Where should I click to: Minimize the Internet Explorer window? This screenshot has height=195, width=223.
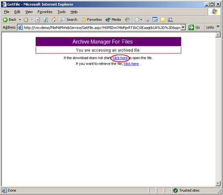click(x=207, y=4)
